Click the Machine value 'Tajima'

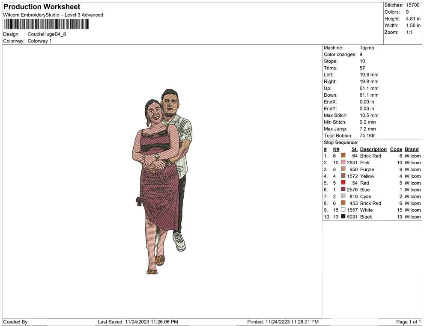367,48
